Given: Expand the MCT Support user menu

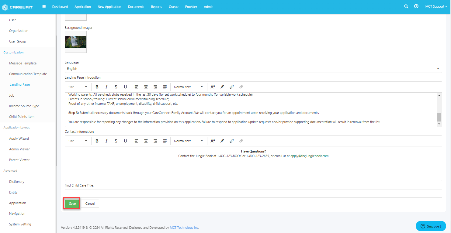Looking at the screenshot, I should coord(436,6).
